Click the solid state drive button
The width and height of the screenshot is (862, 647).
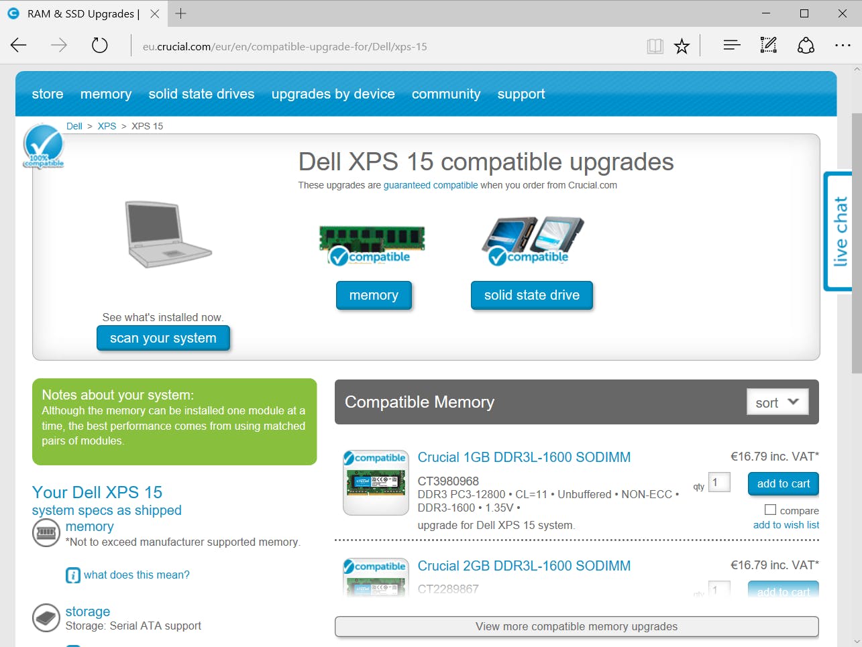(x=532, y=295)
